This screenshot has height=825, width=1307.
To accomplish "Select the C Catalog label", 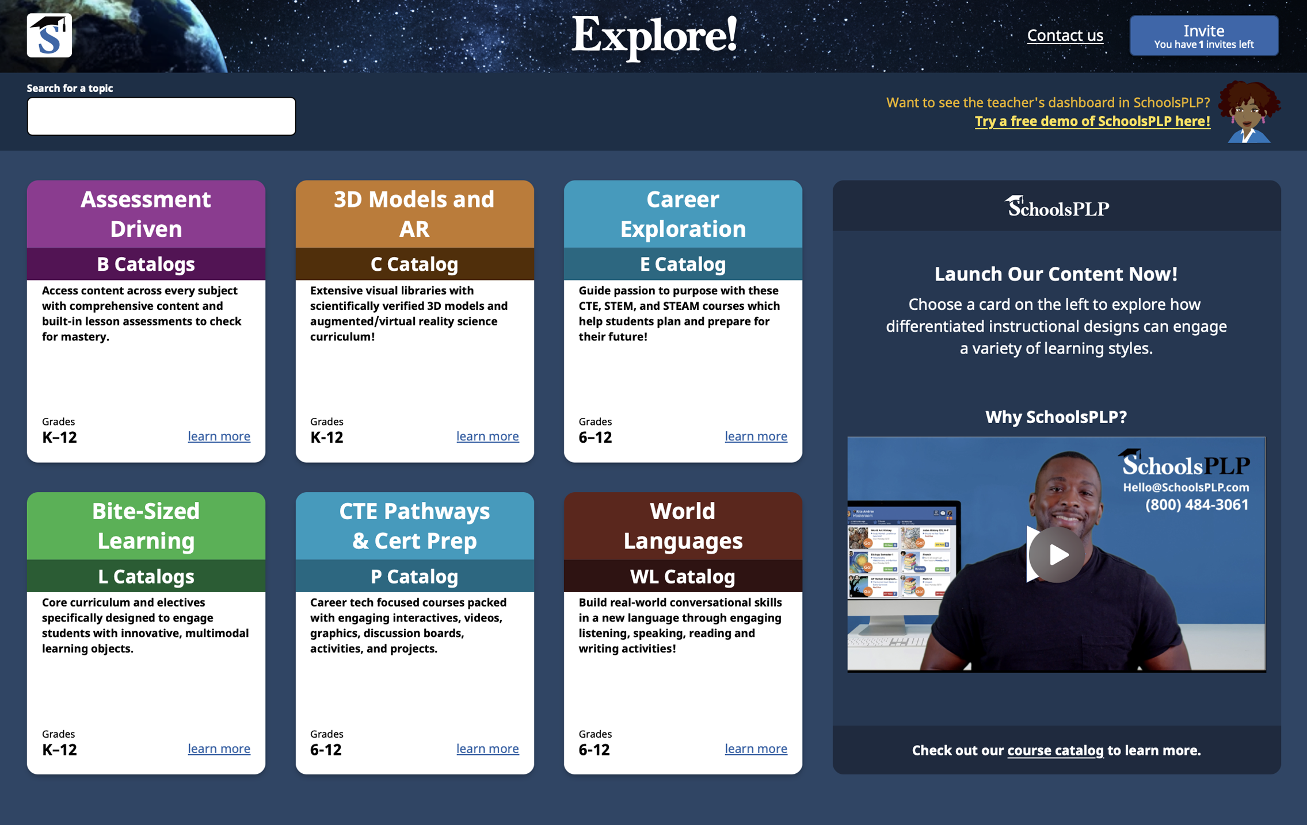I will [x=414, y=264].
